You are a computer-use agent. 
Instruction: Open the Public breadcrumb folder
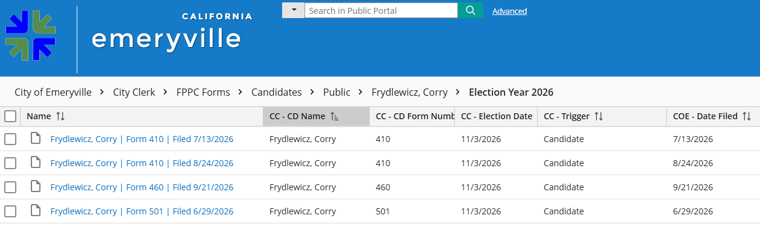point(337,92)
